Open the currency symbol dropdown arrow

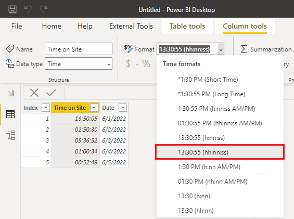137,65
